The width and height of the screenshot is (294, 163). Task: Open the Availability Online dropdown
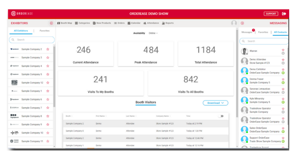[153, 33]
